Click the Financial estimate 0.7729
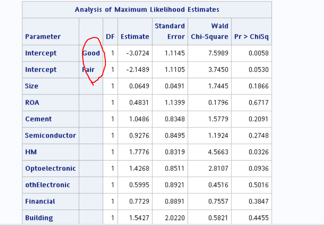The width and height of the screenshot is (324, 226). [139, 201]
